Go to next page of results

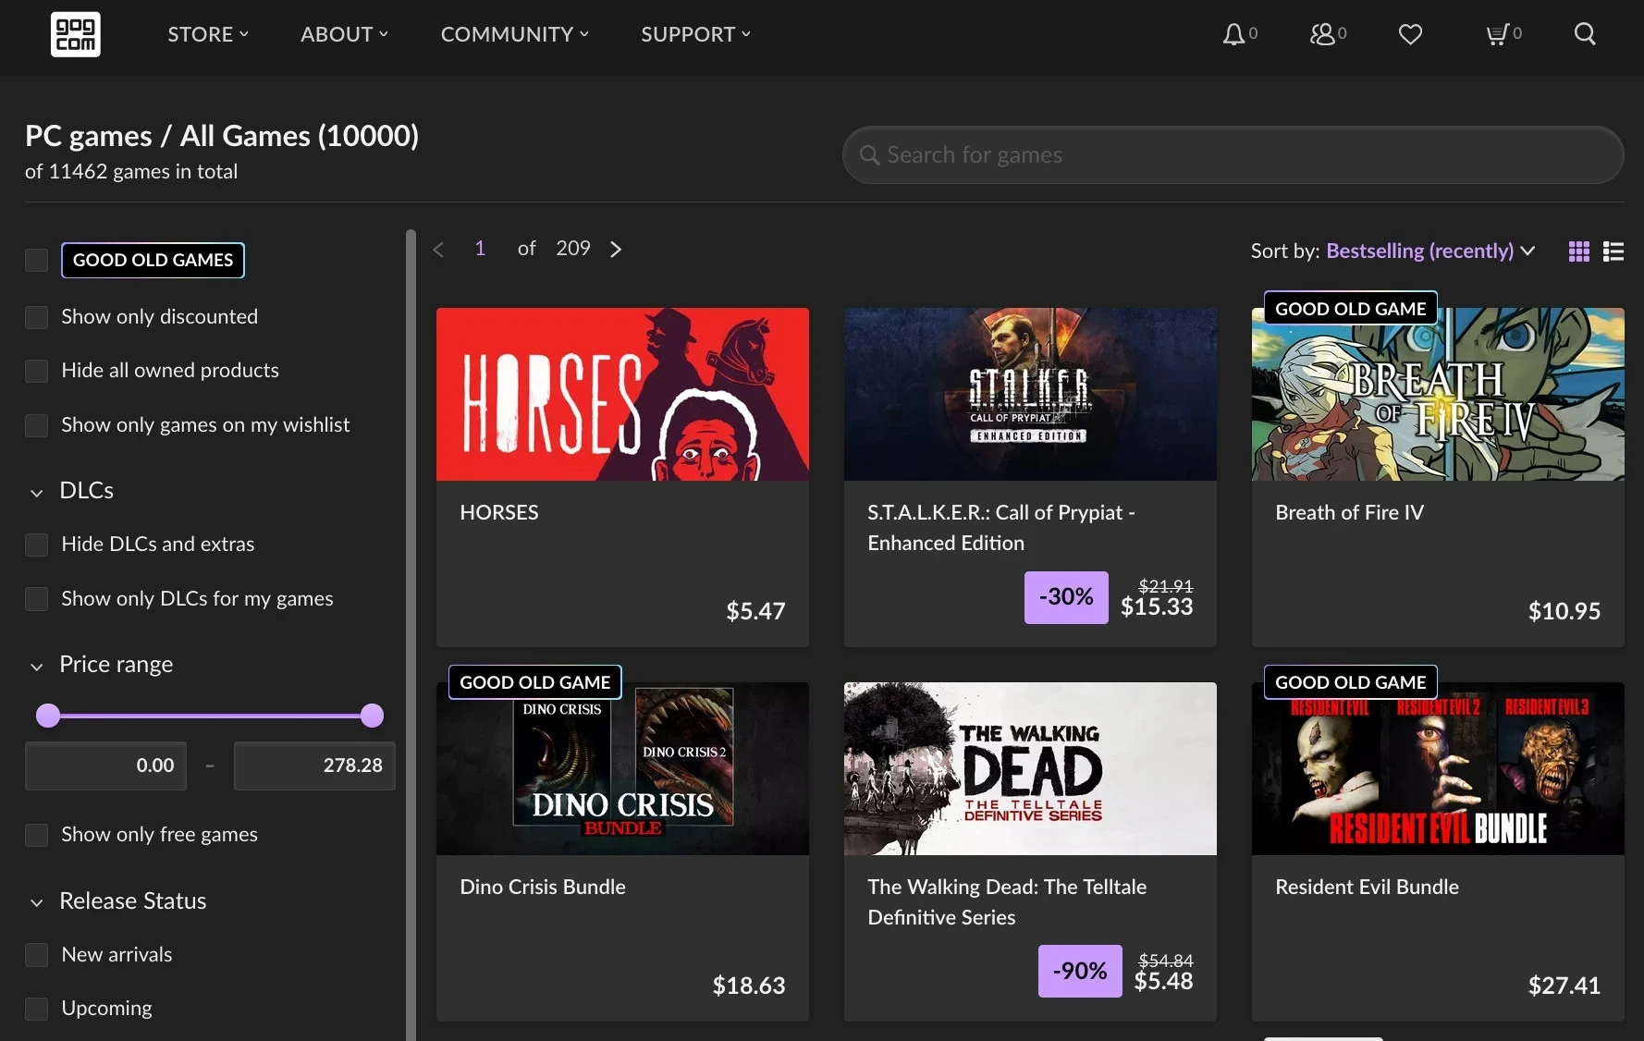[616, 249]
